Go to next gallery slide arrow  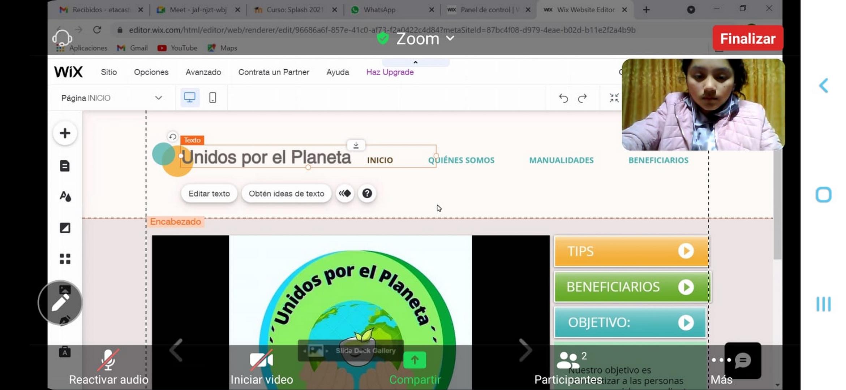click(525, 350)
